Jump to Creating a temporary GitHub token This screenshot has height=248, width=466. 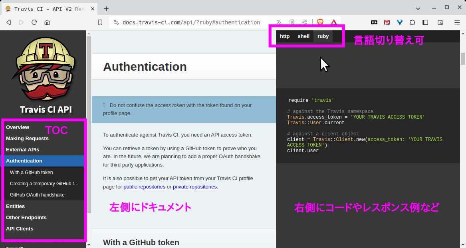pos(44,184)
